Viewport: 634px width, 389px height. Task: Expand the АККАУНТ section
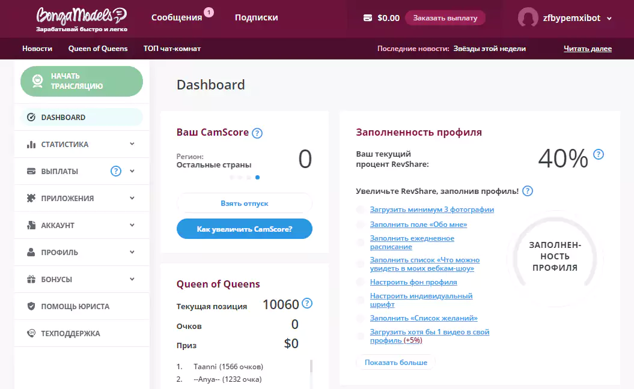(x=132, y=225)
